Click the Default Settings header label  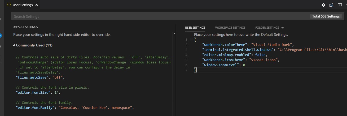25,27
